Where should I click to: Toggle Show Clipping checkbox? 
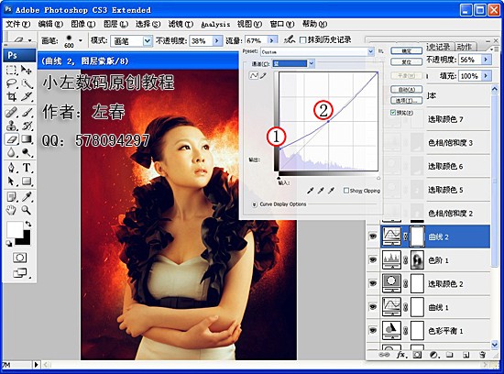point(346,191)
